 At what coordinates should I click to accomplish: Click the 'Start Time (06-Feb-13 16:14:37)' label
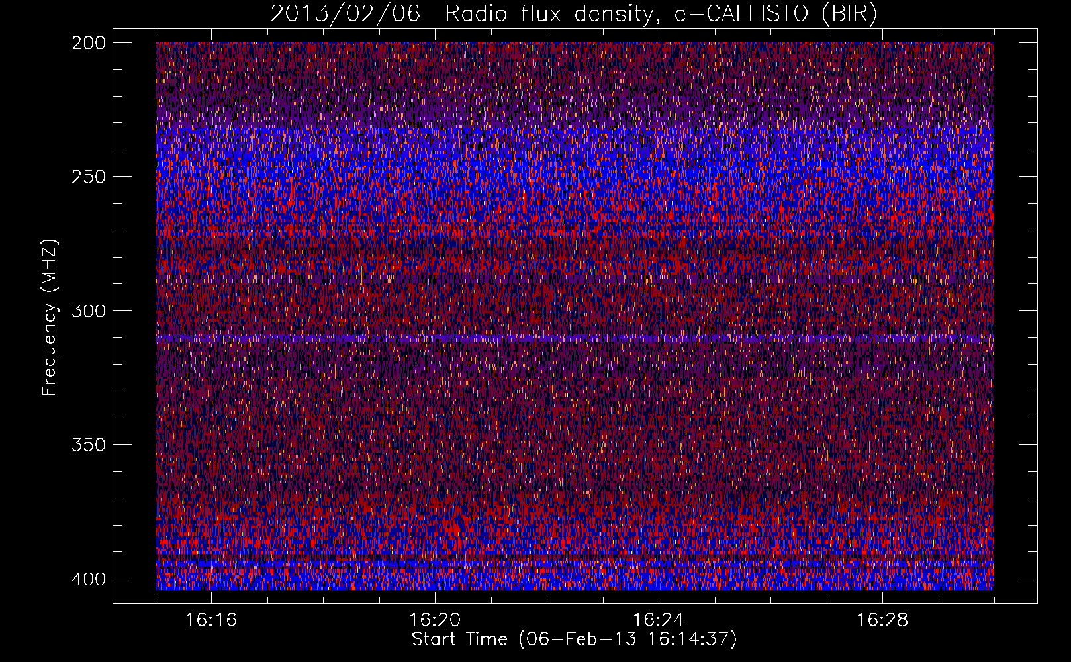click(x=574, y=639)
